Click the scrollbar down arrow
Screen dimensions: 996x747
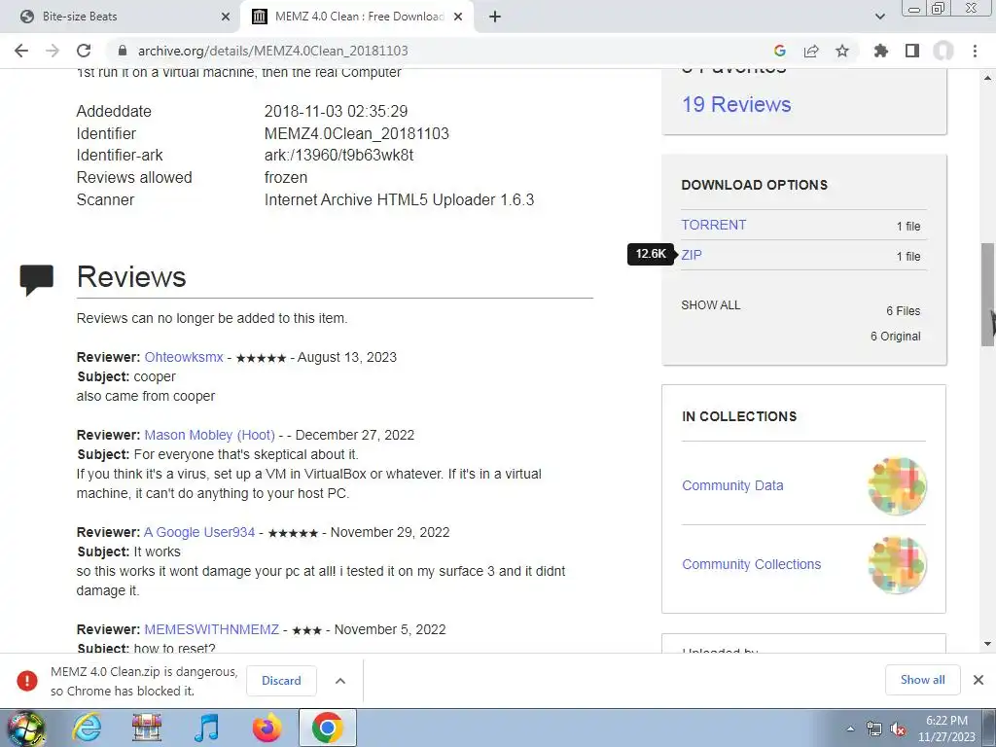(988, 644)
